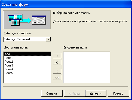This screenshot has height=100, width=132.
Task: Click the Готово button
Action: coord(118,93)
